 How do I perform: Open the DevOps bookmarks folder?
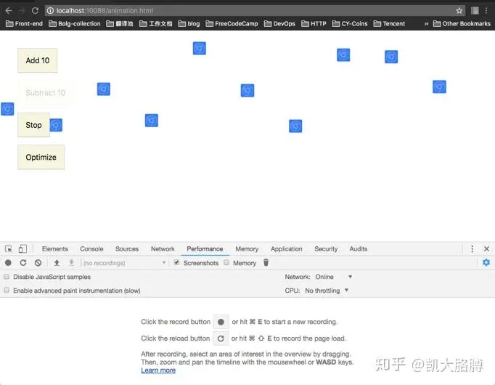coord(279,24)
